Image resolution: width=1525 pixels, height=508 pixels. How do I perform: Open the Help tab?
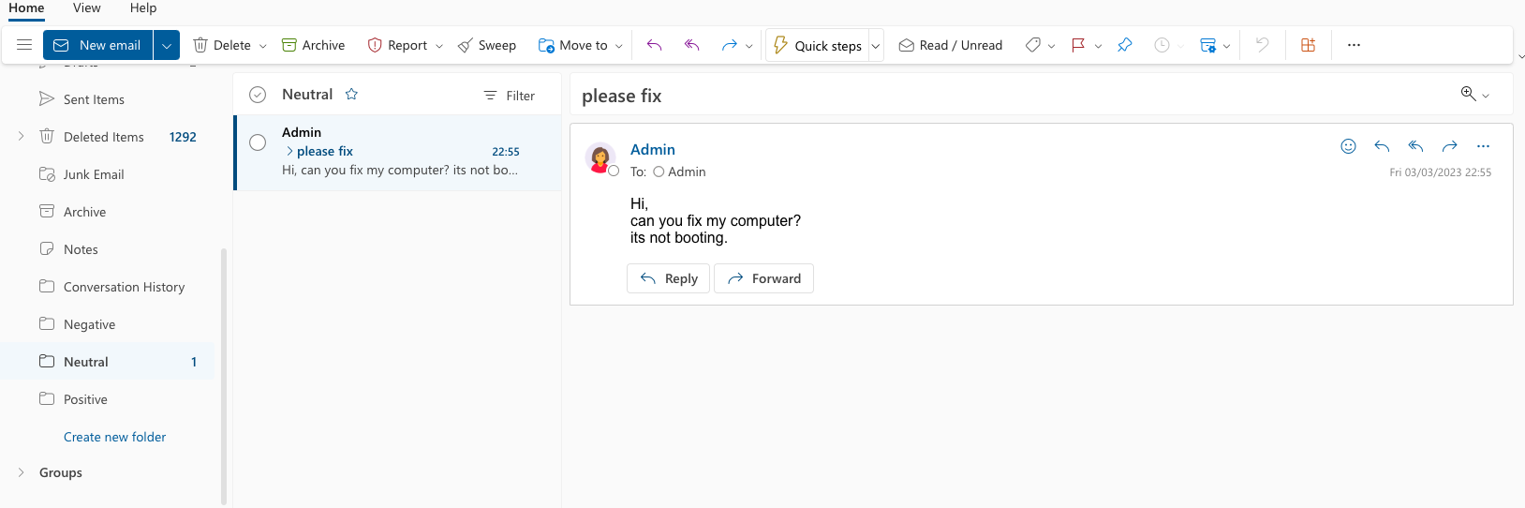[x=143, y=8]
